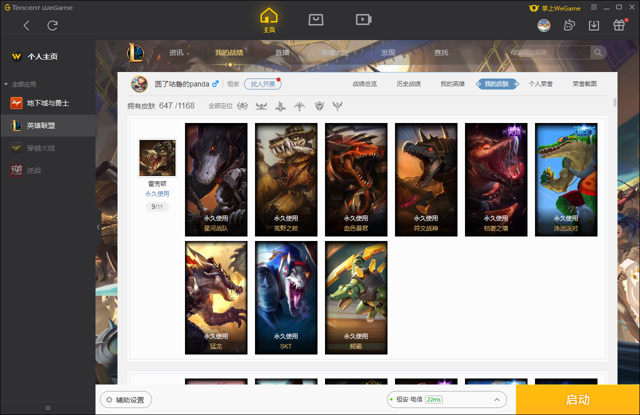
Task: Open the 符文战神 skin card
Action: 426,180
